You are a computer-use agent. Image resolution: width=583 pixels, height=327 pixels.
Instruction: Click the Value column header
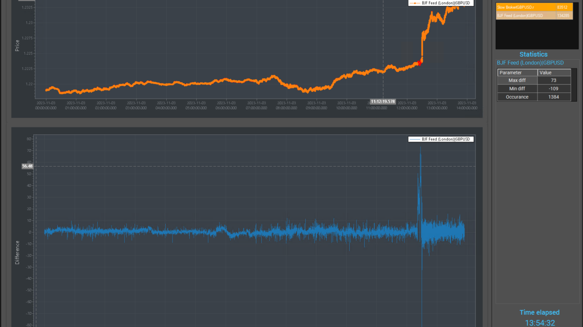pyautogui.click(x=553, y=73)
